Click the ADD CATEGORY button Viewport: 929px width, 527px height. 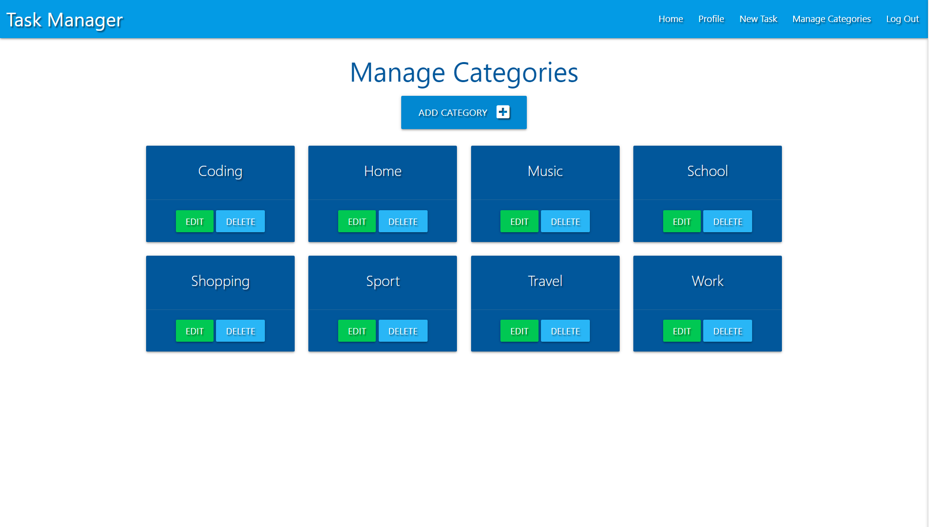click(464, 112)
